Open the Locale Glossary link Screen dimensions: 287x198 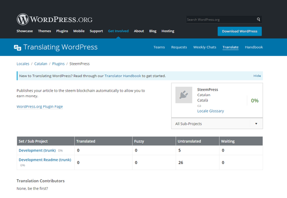(x=210, y=111)
